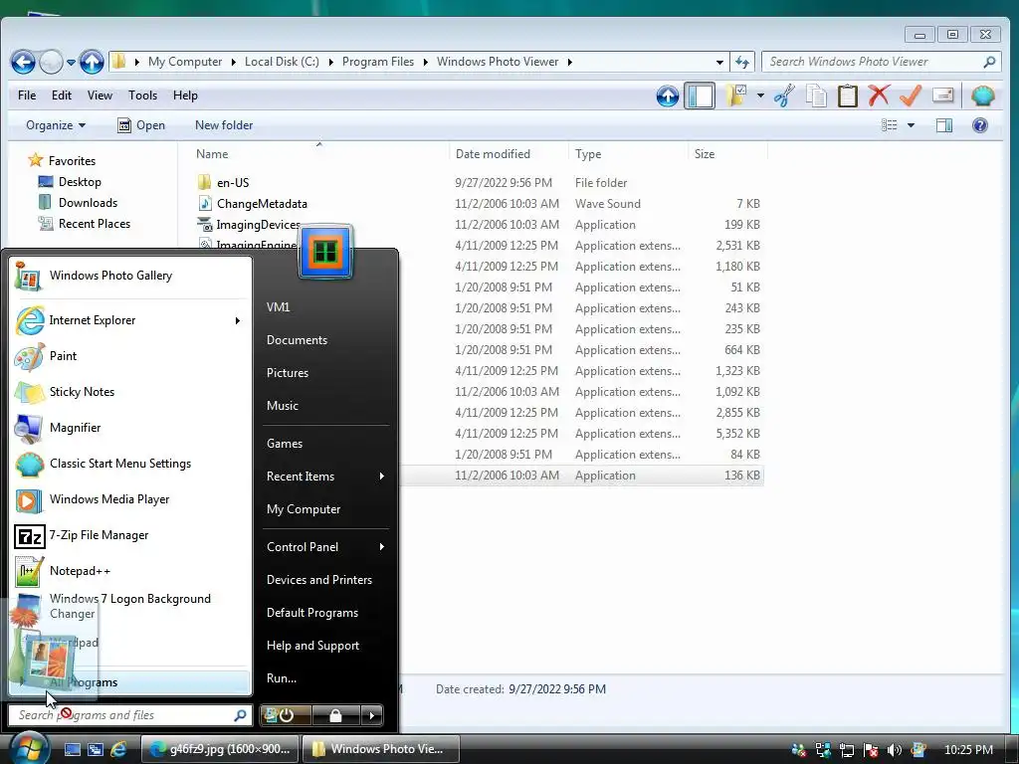This screenshot has height=764, width=1019.
Task: Launch Windows Media Player from Start menu
Action: tap(128, 499)
